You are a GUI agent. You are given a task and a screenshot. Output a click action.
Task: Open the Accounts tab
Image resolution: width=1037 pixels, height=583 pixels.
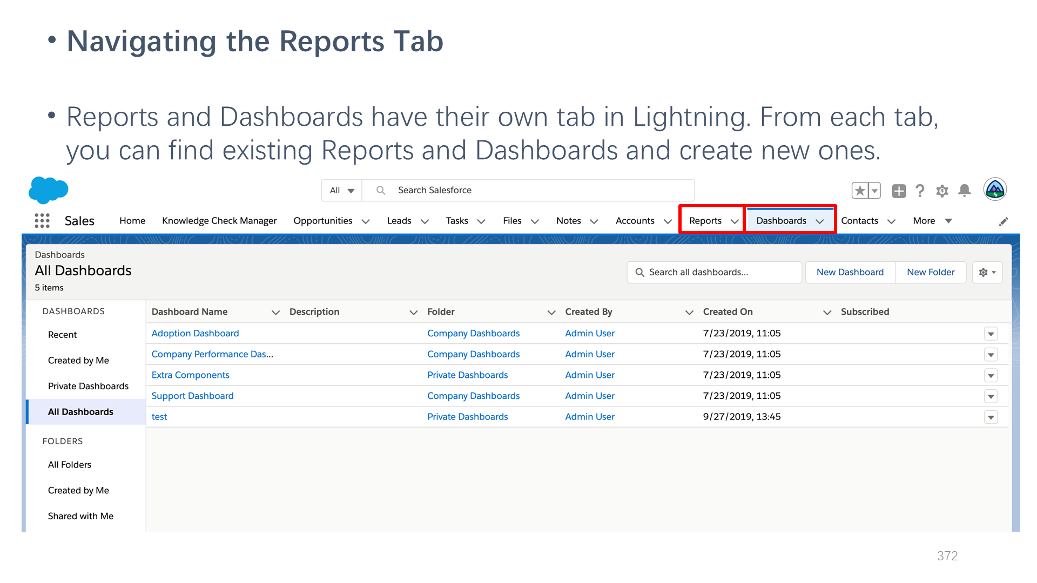[x=635, y=221]
